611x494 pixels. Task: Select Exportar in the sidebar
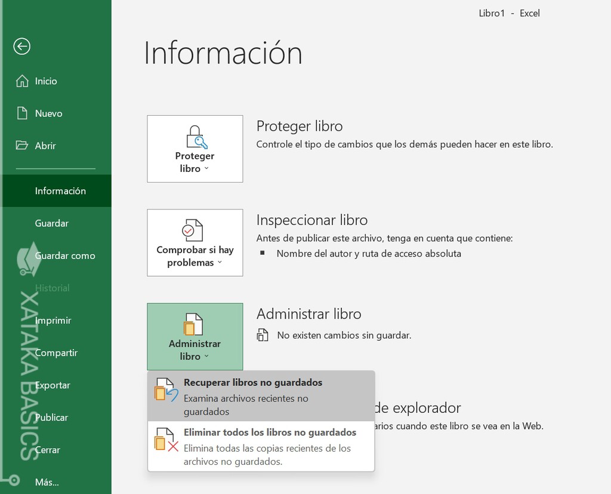(53, 385)
